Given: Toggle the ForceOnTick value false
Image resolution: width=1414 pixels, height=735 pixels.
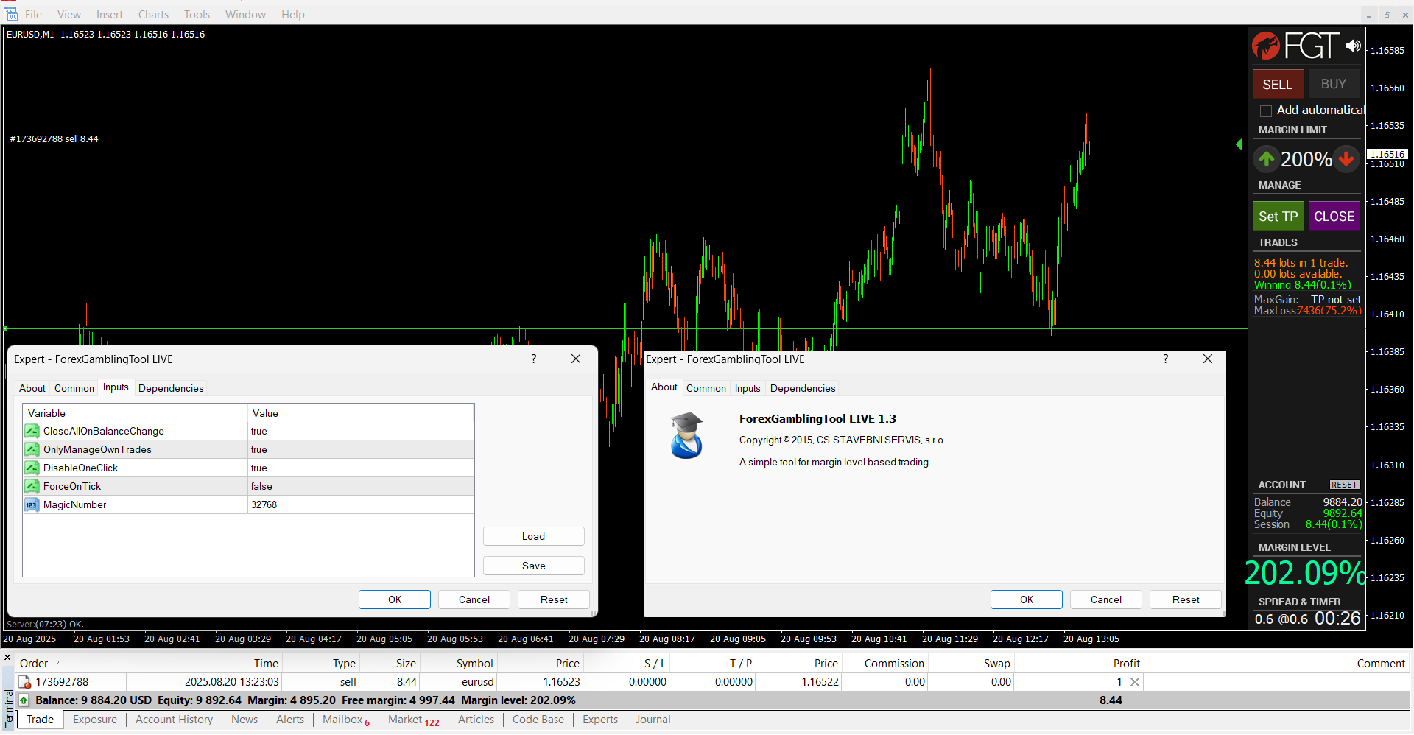Looking at the screenshot, I should 261,487.
